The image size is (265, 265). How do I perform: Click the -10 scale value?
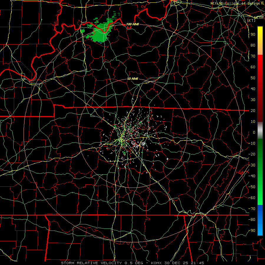tap(252, 143)
